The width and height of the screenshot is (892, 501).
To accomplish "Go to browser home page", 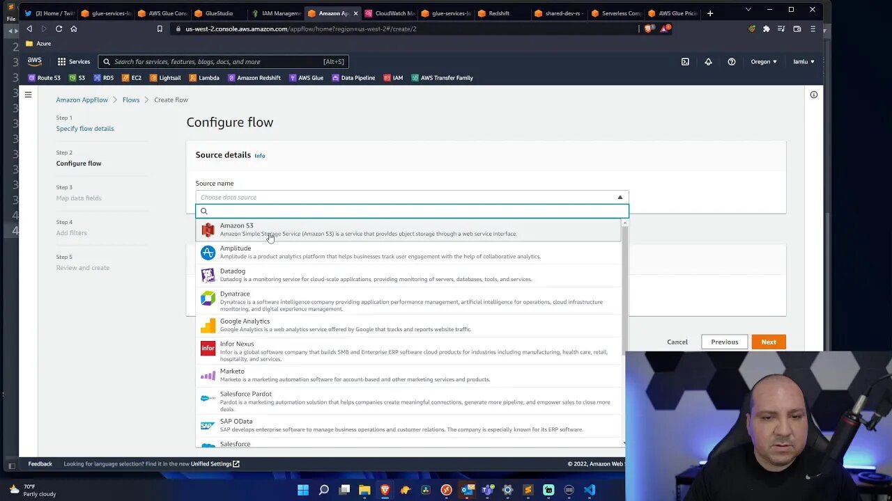I will [x=74, y=29].
